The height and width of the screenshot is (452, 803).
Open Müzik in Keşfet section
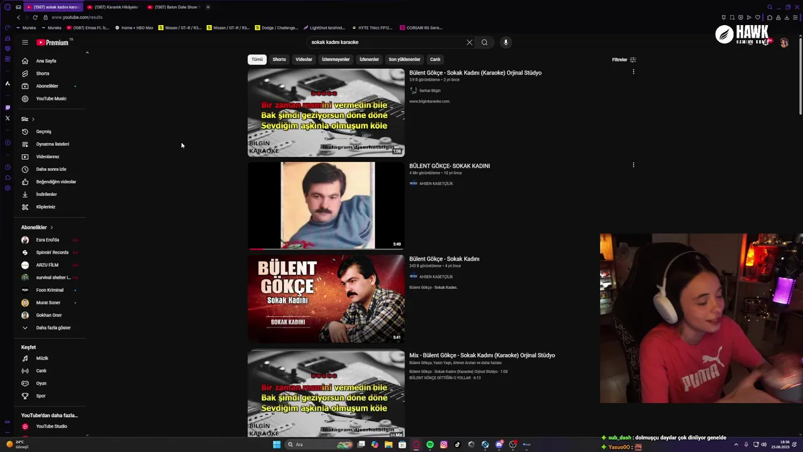click(x=42, y=358)
